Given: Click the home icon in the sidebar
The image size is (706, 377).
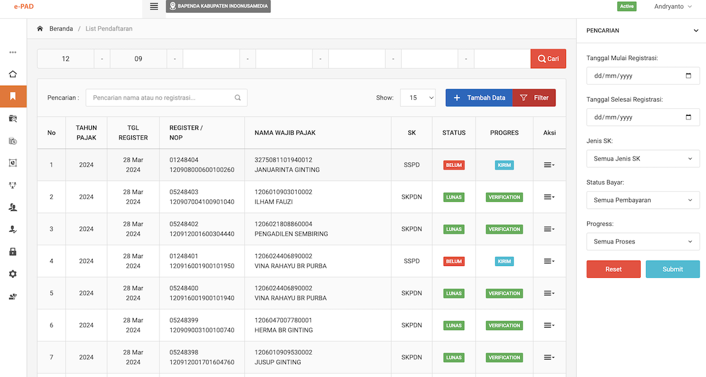Looking at the screenshot, I should (x=13, y=74).
